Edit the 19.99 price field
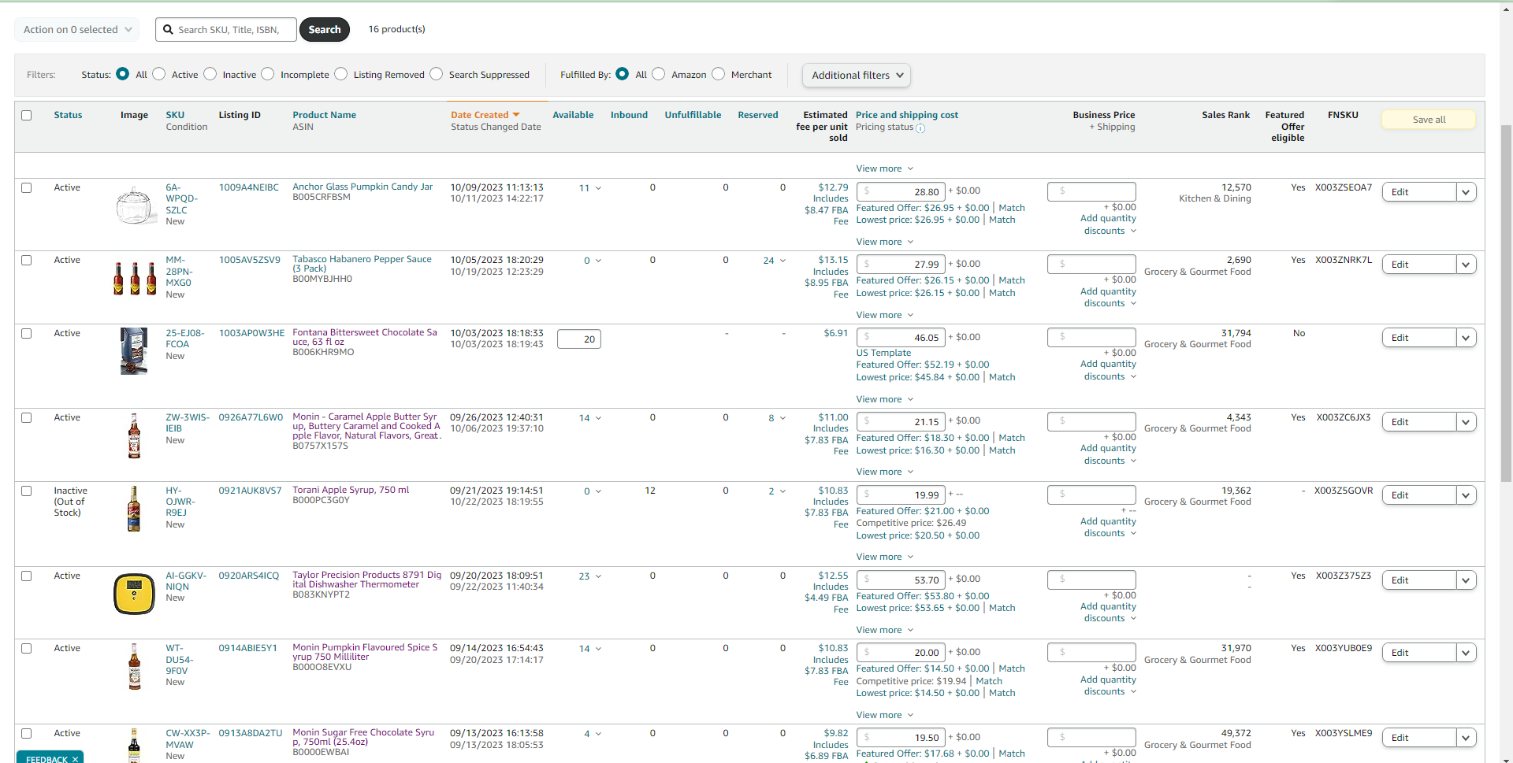Viewport: 1513px width, 763px height. point(901,494)
